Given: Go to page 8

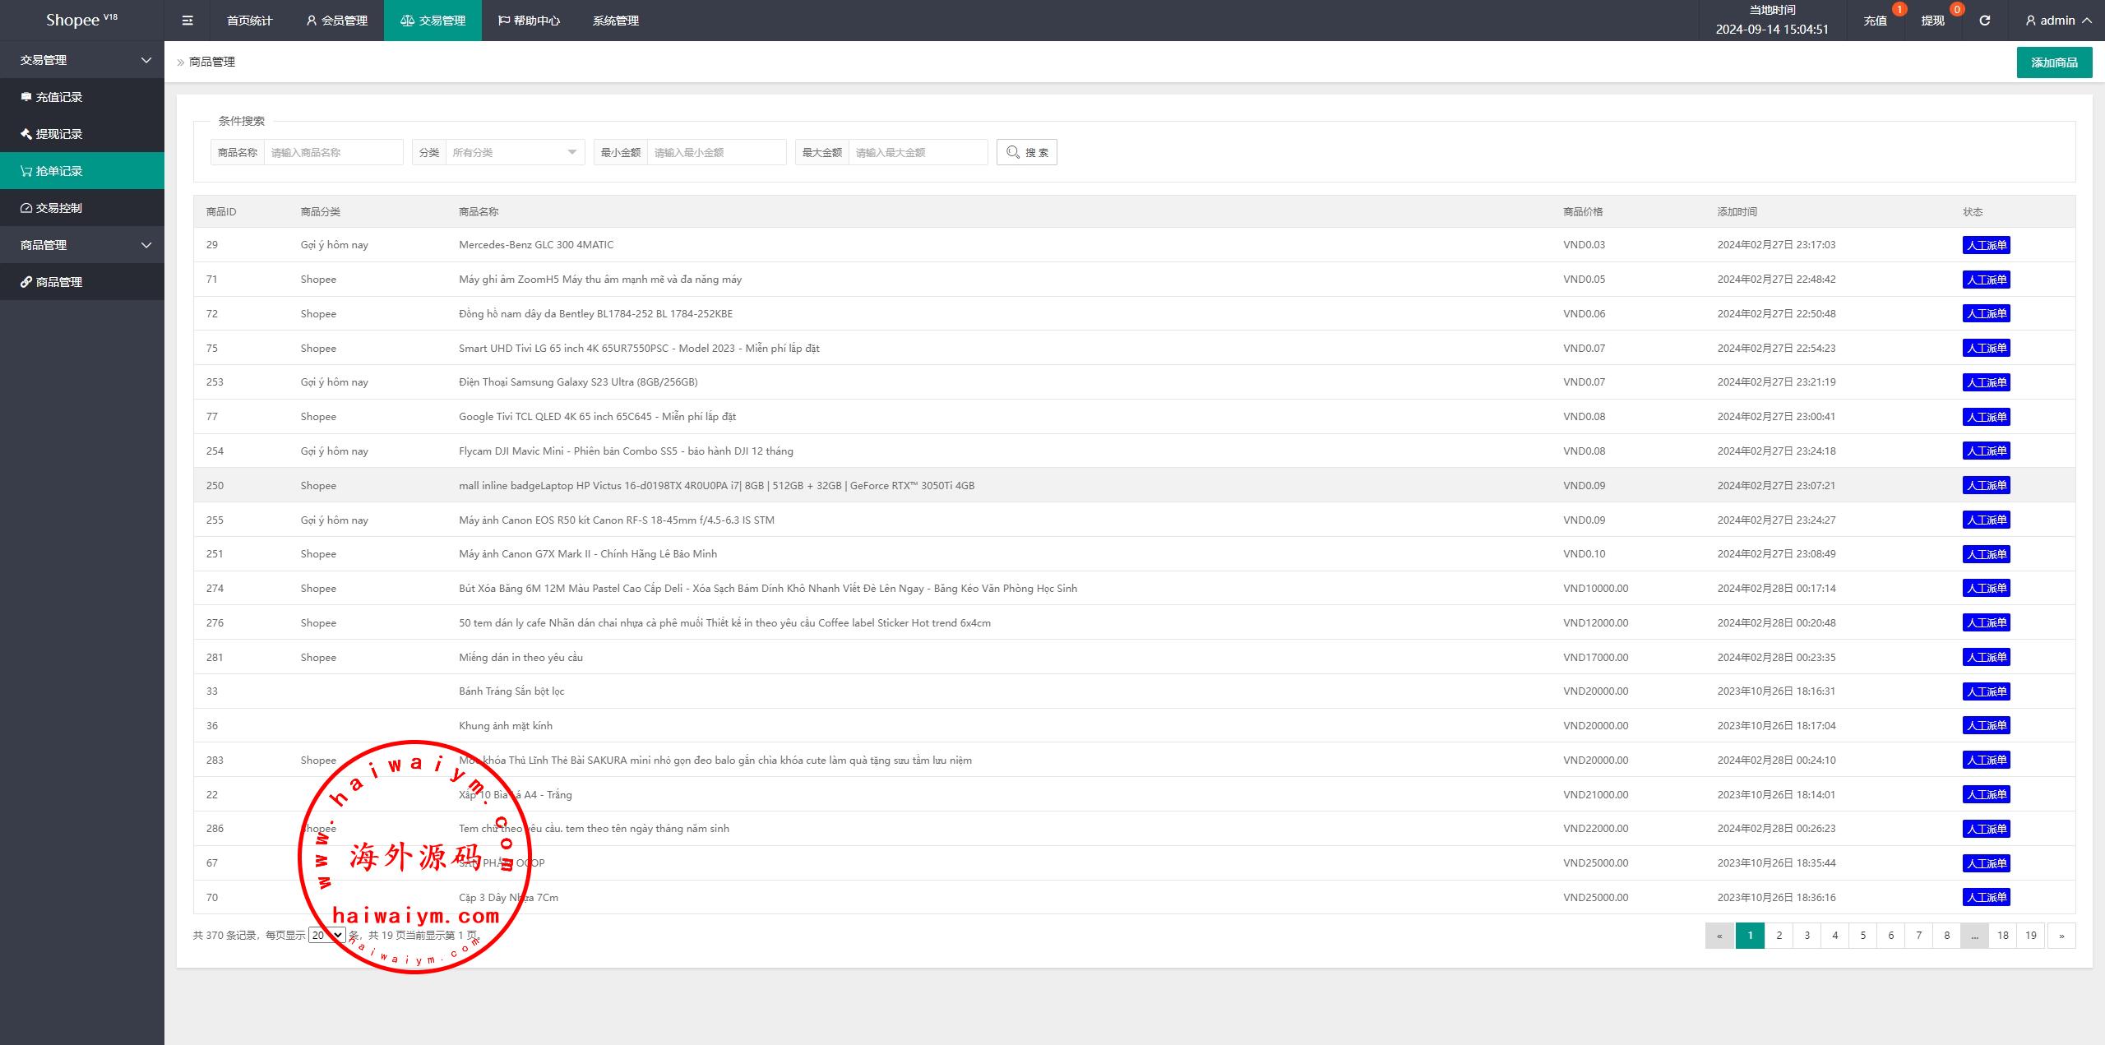Looking at the screenshot, I should 1946,936.
